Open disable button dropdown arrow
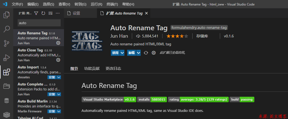 [x=122, y=53]
